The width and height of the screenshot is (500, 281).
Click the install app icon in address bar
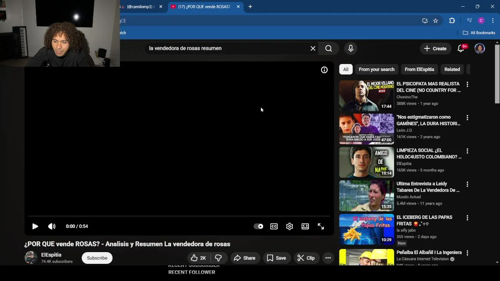pos(425,21)
